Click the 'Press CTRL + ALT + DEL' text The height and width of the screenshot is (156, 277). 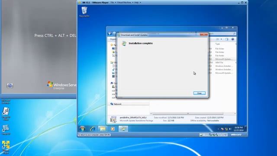tap(55, 36)
